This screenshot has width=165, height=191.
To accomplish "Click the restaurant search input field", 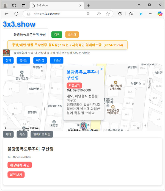I will click(x=26, y=34).
